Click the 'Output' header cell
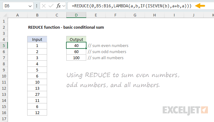214x122 pixels. click(76, 39)
